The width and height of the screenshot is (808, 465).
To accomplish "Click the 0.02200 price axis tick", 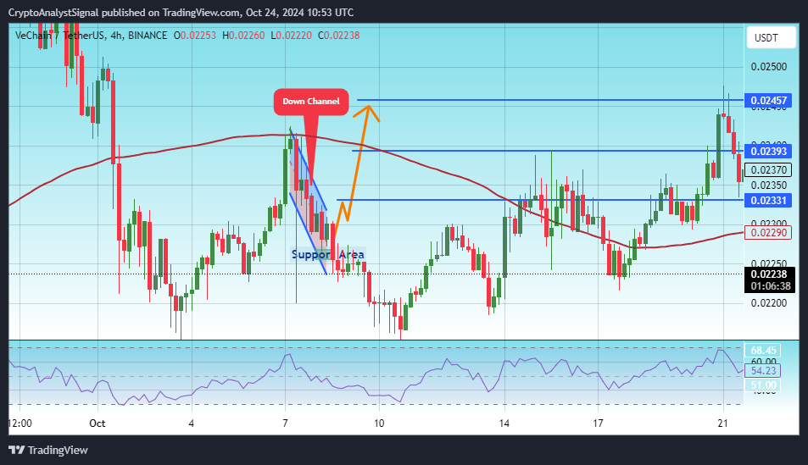I will tap(768, 302).
